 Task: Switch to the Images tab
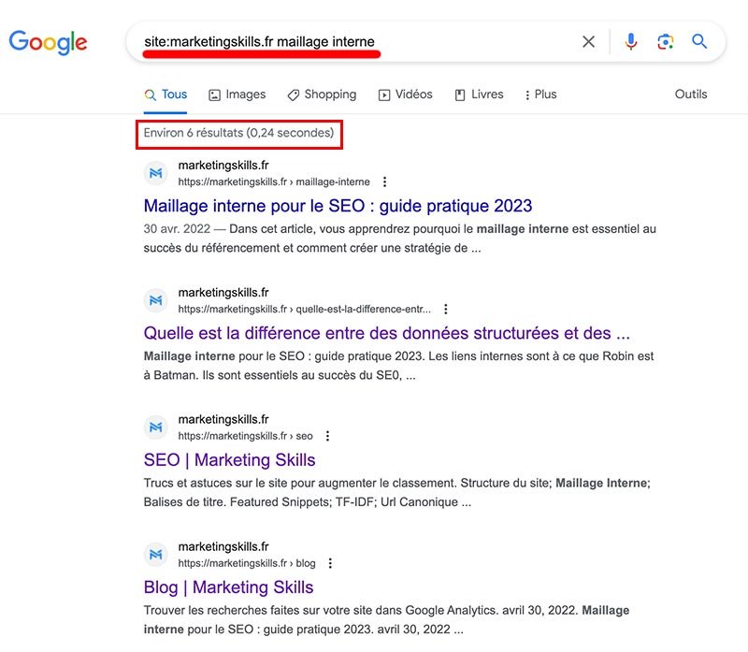coord(237,94)
